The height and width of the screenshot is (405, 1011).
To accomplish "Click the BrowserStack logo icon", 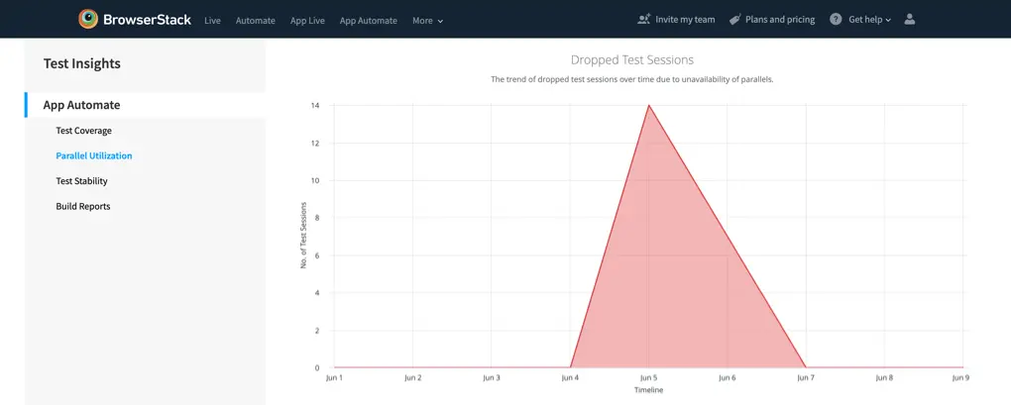I will coord(88,19).
